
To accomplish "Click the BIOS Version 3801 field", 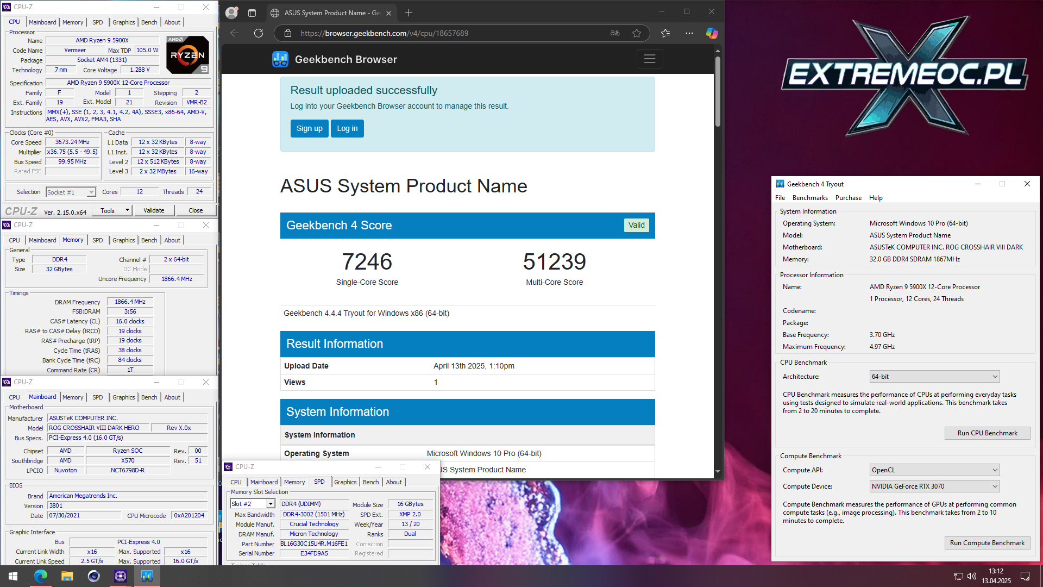I will tap(128, 506).
